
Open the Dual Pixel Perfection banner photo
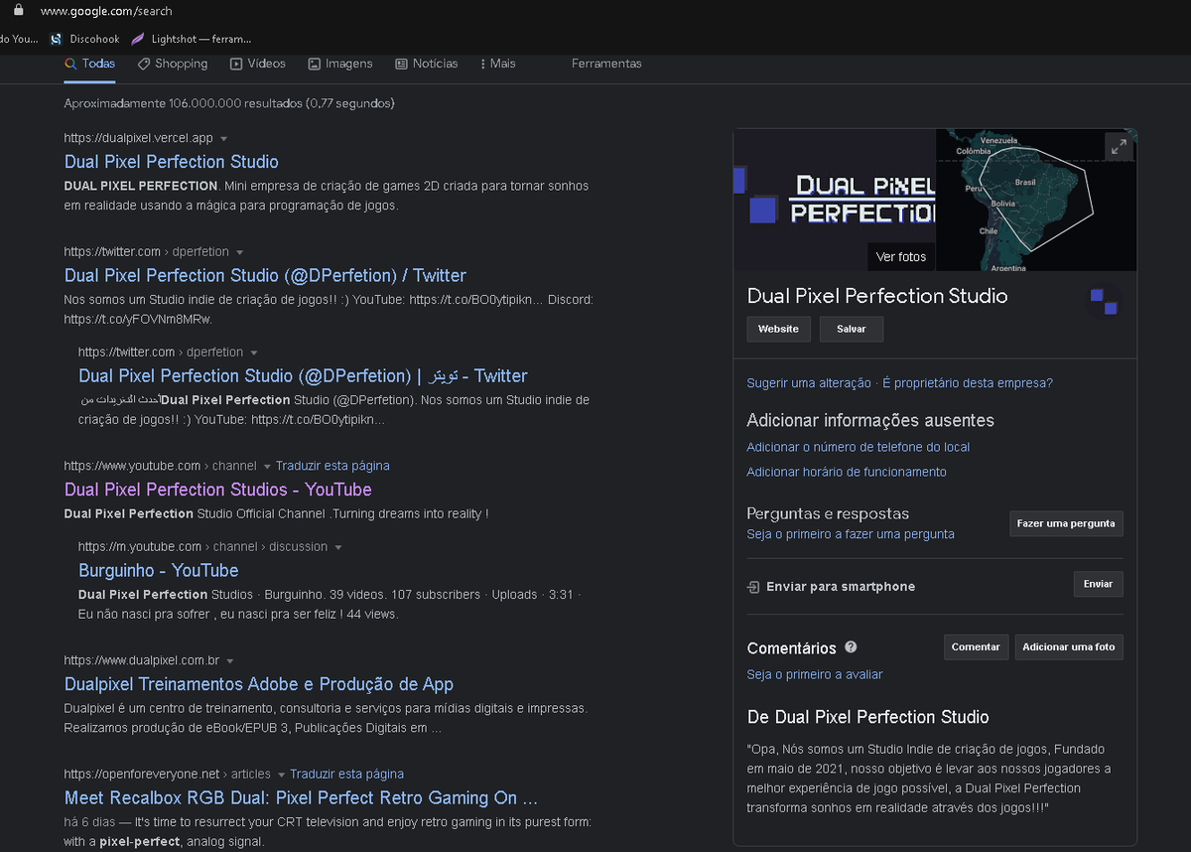click(x=834, y=199)
